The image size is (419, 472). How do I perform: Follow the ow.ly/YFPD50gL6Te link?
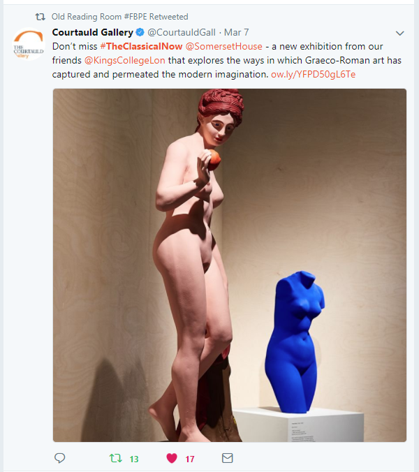point(314,74)
